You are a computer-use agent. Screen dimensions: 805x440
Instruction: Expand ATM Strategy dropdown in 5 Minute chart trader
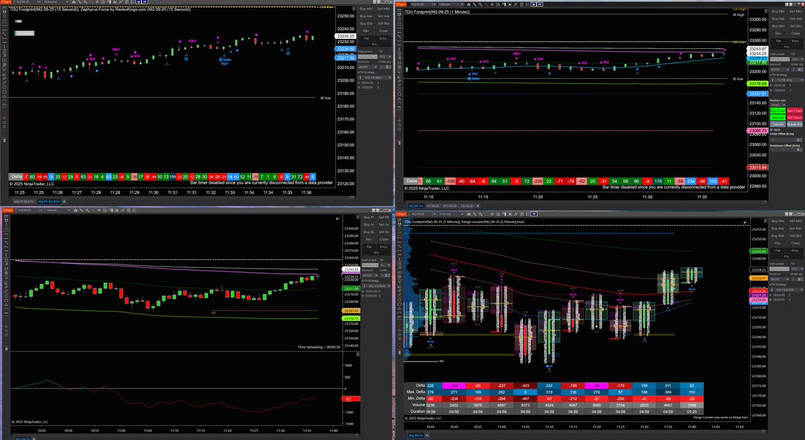(786, 290)
